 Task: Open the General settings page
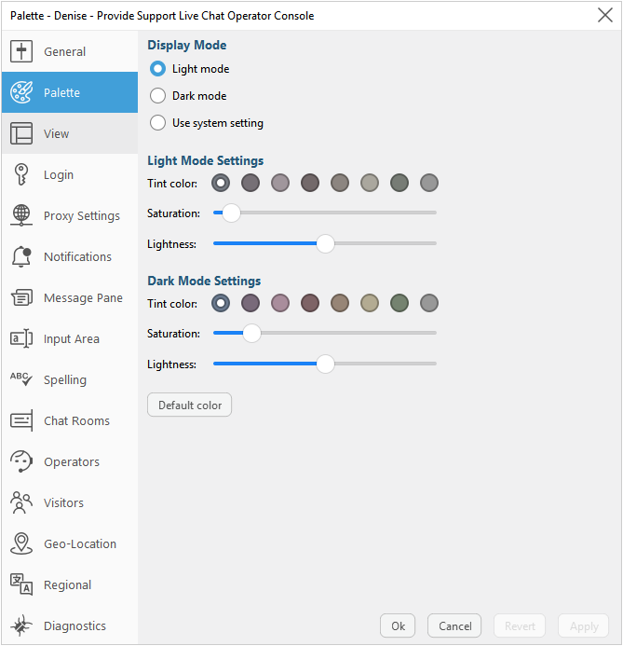pos(70,51)
